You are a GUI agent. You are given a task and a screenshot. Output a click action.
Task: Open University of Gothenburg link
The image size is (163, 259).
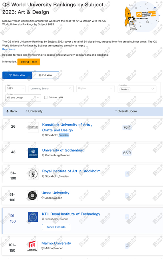pos(63,150)
